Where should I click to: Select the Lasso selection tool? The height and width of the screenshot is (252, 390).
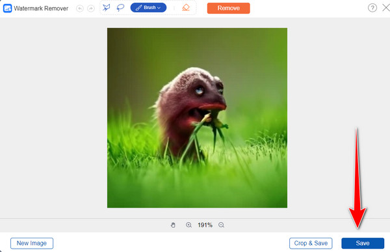click(120, 8)
